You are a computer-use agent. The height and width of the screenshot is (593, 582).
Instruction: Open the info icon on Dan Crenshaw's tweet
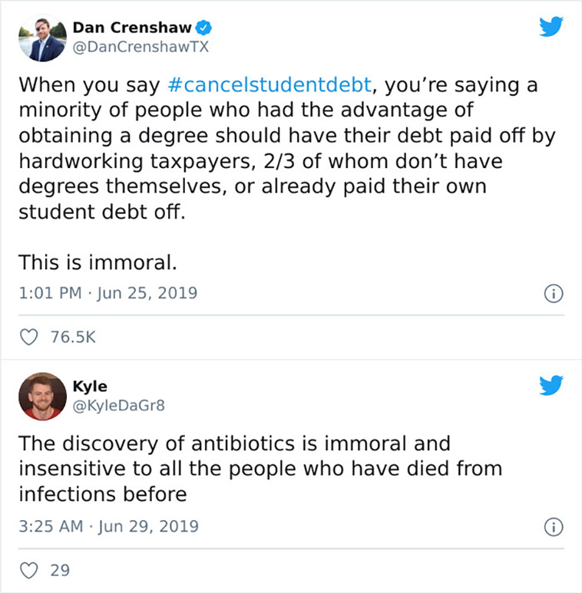(554, 294)
